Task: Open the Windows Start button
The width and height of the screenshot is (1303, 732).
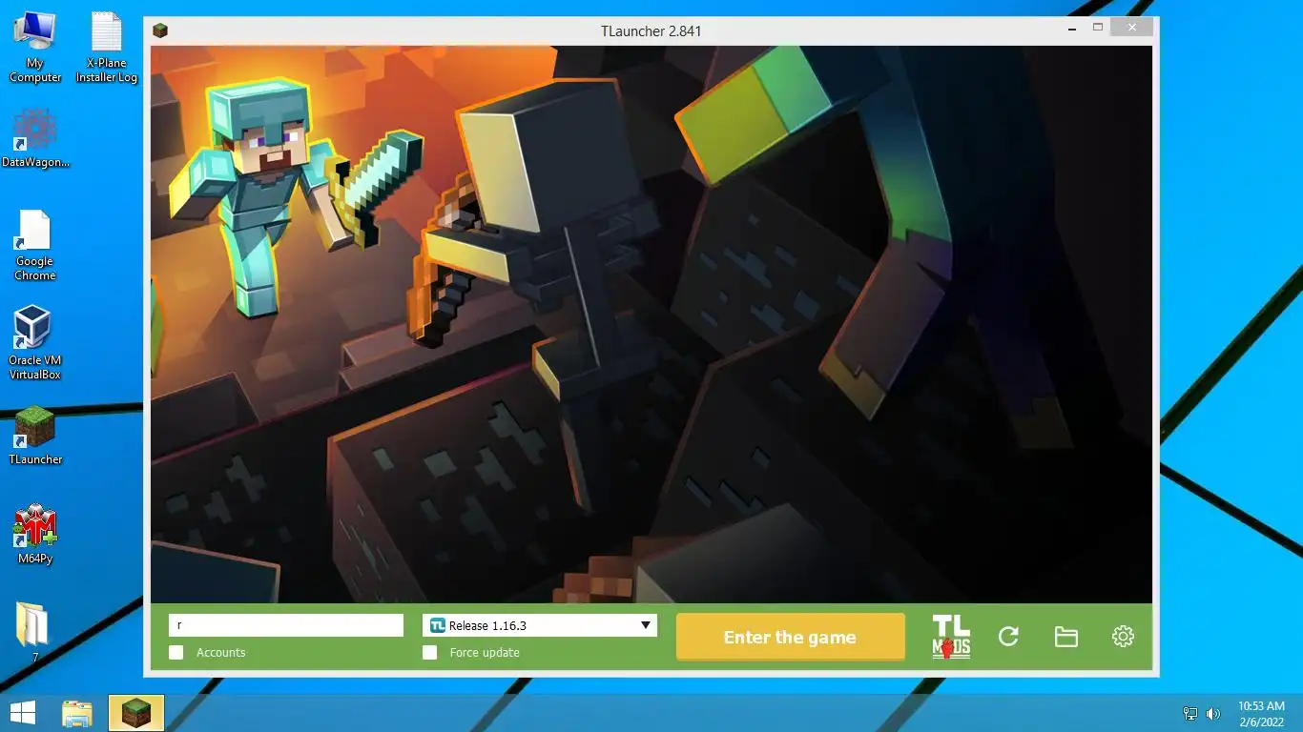Action: [23, 713]
